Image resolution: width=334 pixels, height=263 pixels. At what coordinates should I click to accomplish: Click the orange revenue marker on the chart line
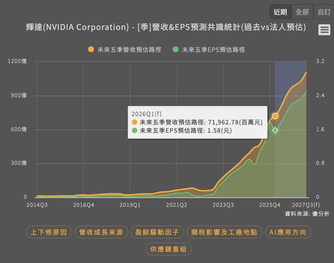(275, 116)
